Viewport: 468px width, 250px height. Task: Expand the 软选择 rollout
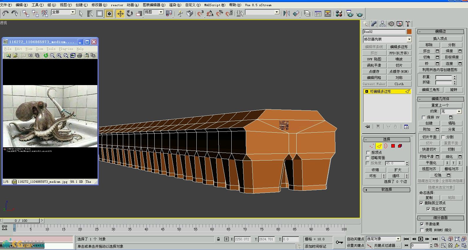pyautogui.click(x=387, y=190)
